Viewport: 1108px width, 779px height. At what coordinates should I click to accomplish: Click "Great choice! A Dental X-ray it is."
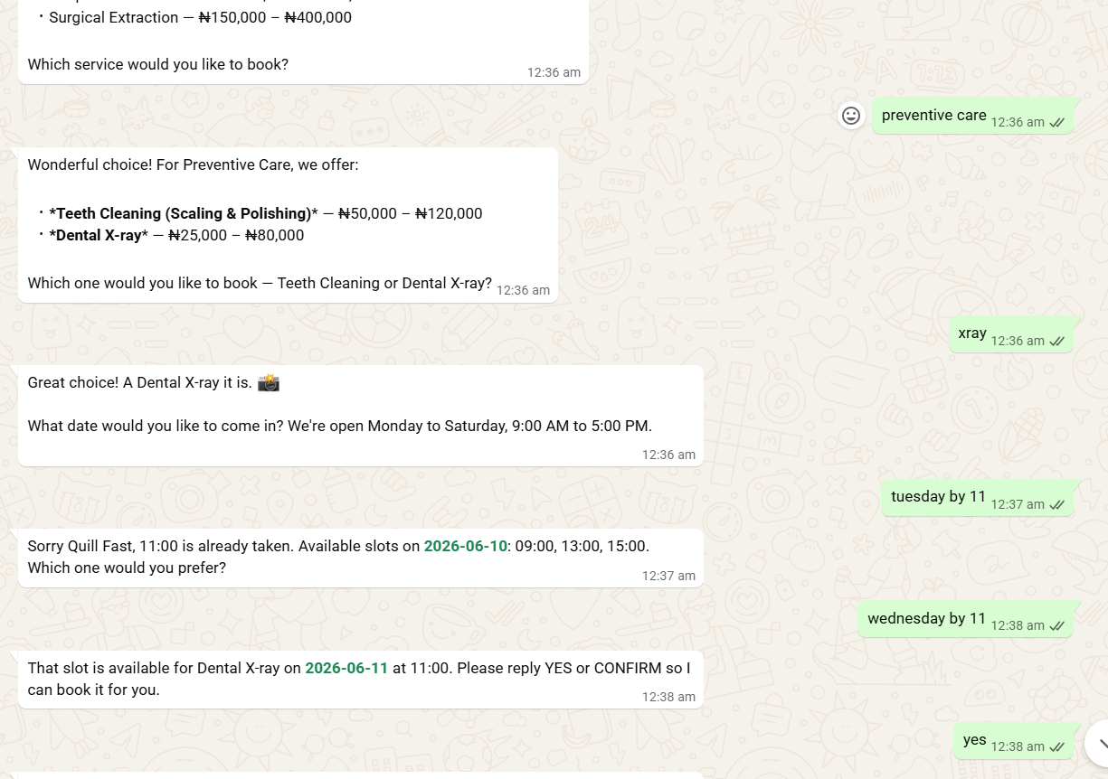click(140, 383)
